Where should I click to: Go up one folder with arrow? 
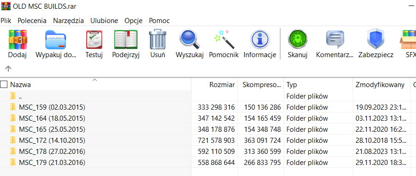point(8,69)
